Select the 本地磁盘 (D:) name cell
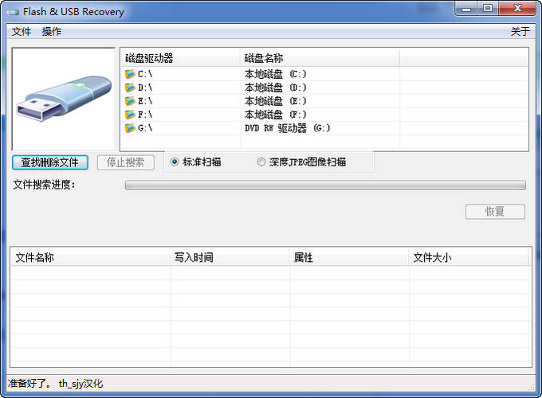542x398 pixels. click(x=275, y=88)
